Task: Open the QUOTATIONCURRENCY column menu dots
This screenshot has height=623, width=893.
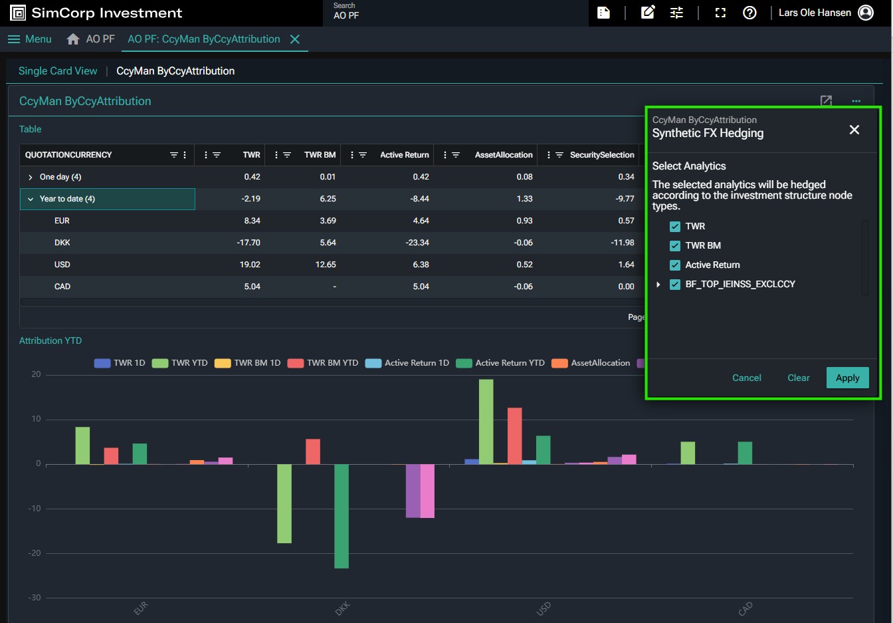Action: coord(185,155)
